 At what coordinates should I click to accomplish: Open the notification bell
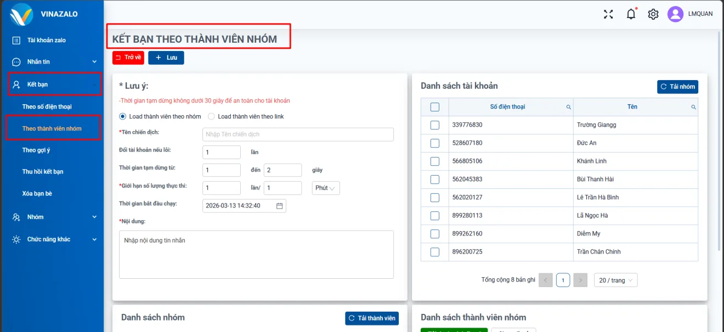(631, 14)
